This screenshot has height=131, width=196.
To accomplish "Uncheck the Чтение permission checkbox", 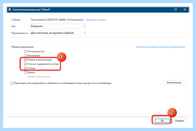I will (x=25, y=68).
